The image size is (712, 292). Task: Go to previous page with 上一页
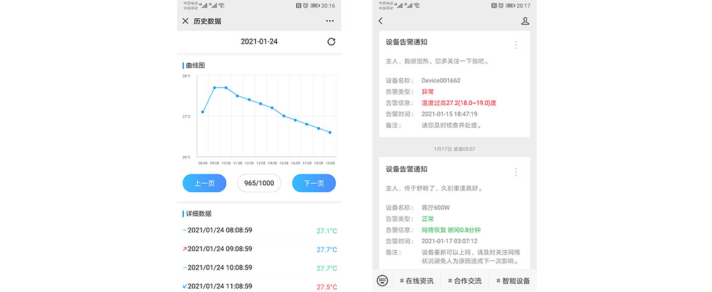tap(204, 183)
